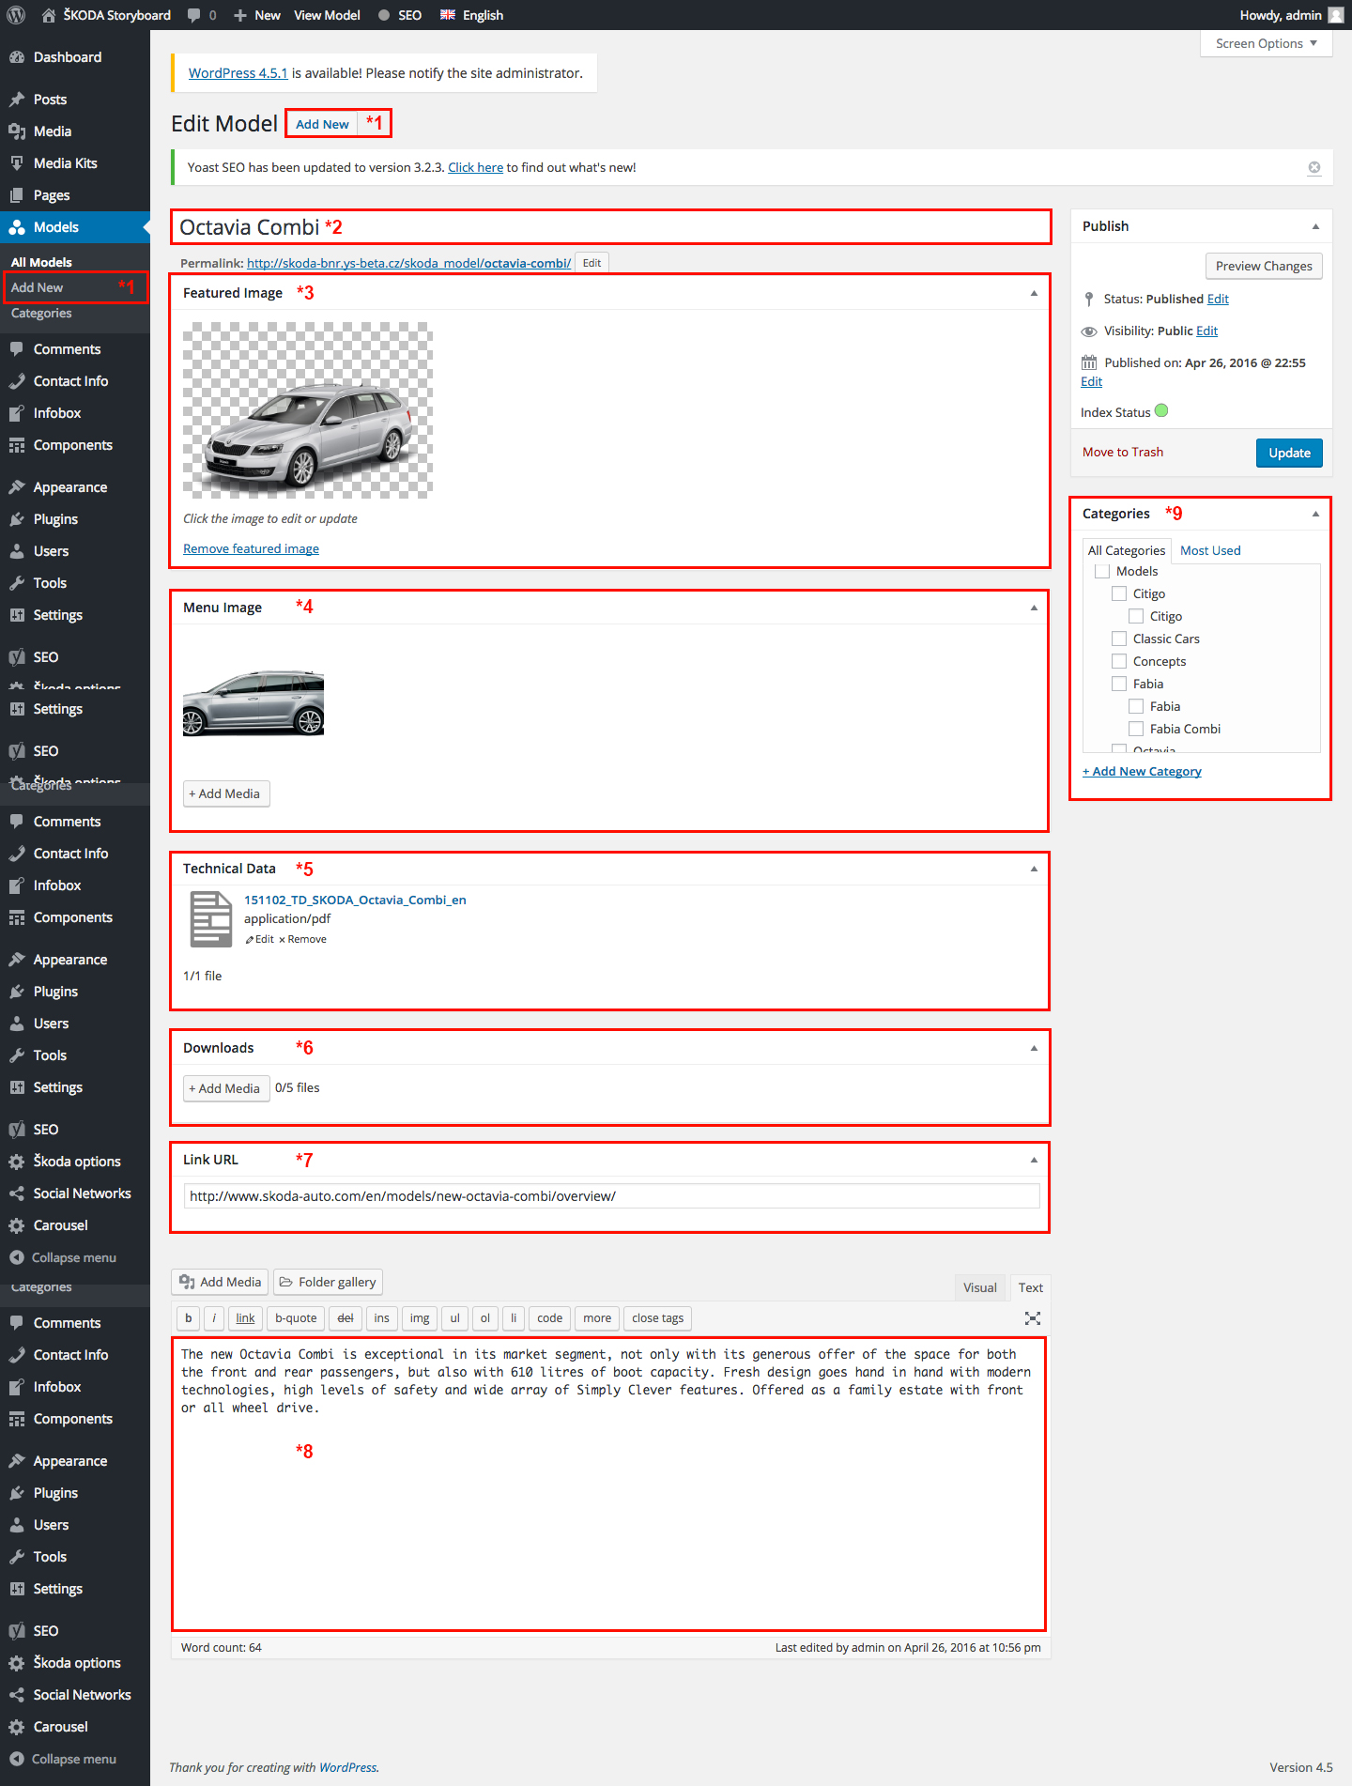Switch to the Text editor tab
The height and width of the screenshot is (1786, 1352).
[x=1031, y=1287]
